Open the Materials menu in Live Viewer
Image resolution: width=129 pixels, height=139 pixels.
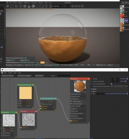pos(27,2)
